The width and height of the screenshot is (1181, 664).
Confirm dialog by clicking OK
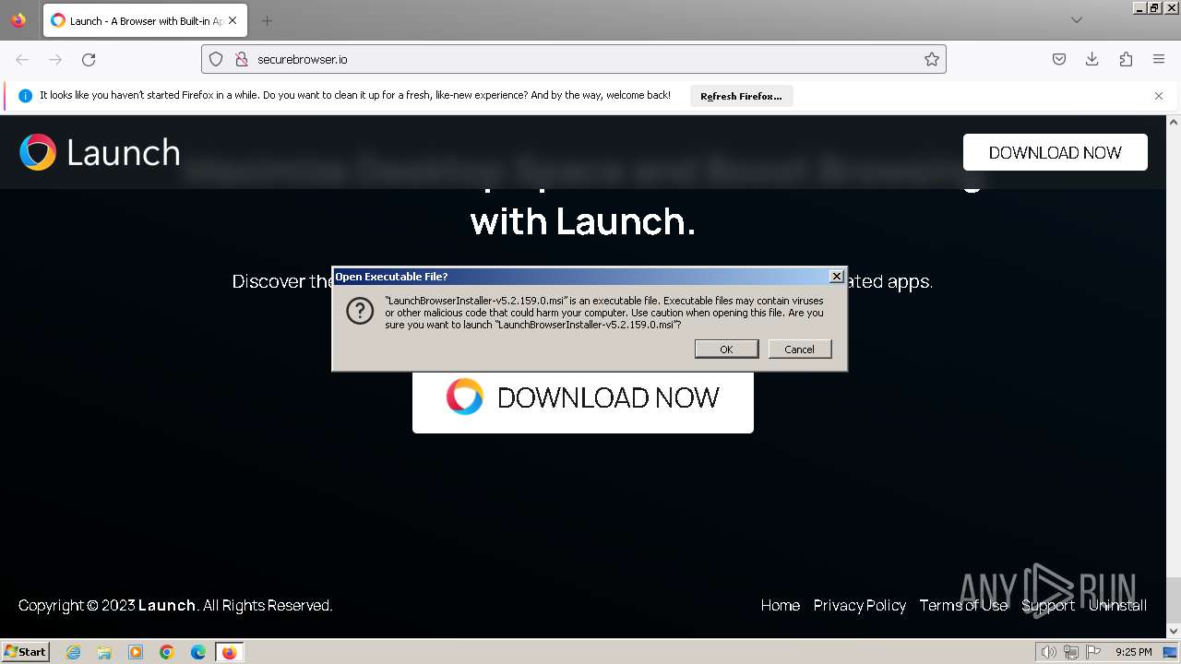pos(726,349)
